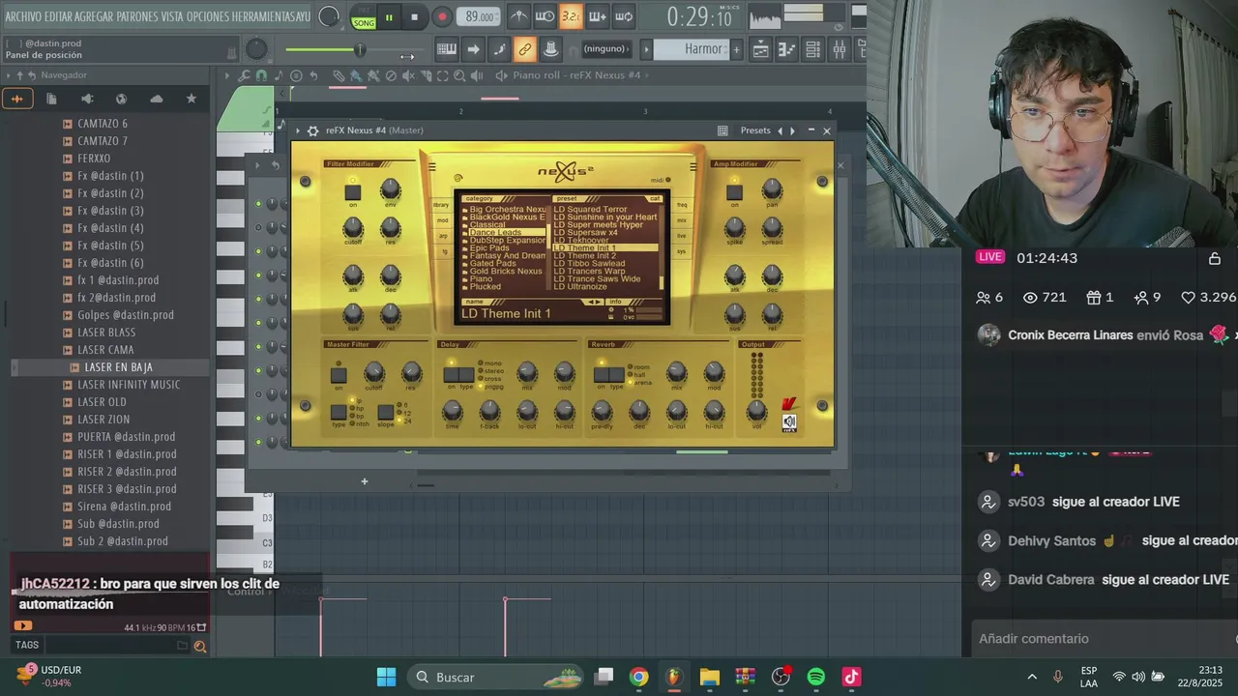The width and height of the screenshot is (1238, 696).
Task: Open Spotify from the taskbar
Action: pyautogui.click(x=815, y=677)
